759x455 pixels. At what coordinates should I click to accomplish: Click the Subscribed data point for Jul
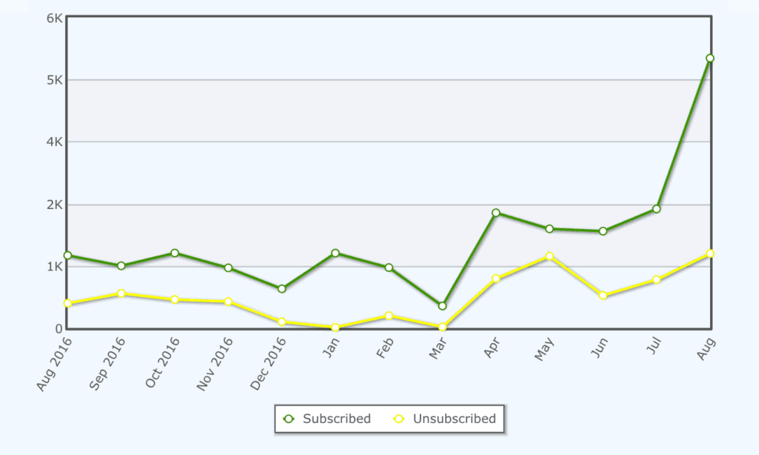656,209
